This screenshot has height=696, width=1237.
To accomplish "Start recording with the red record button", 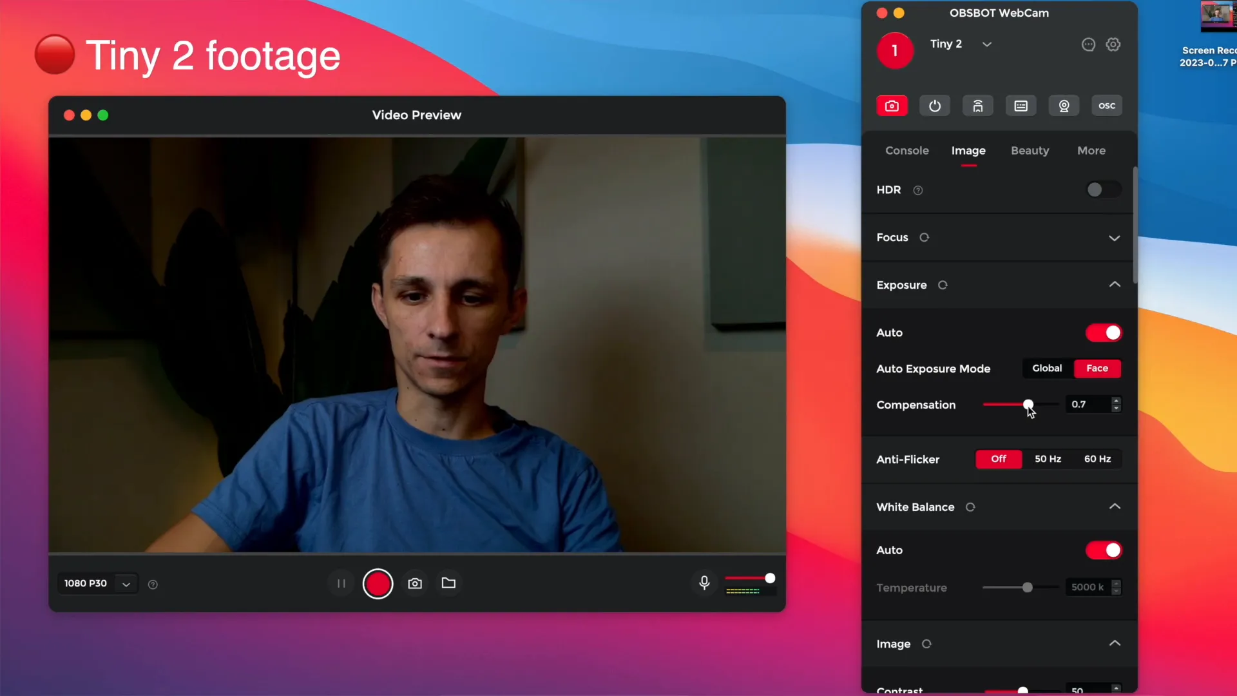I will (x=378, y=584).
